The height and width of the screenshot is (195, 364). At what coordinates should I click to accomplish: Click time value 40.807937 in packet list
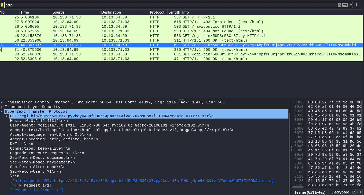[x=31, y=45]
